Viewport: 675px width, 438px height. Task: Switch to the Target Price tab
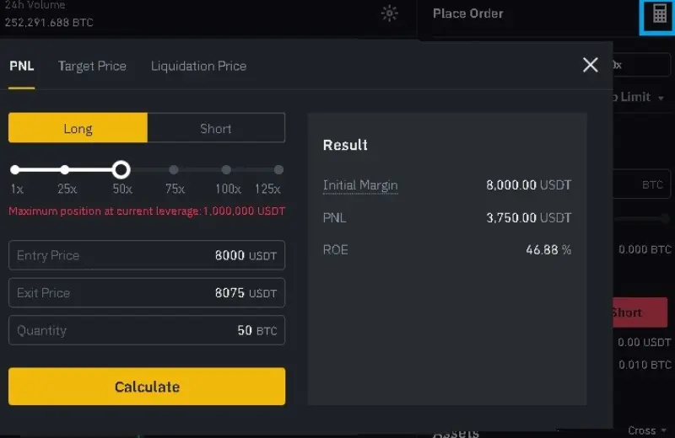(92, 66)
